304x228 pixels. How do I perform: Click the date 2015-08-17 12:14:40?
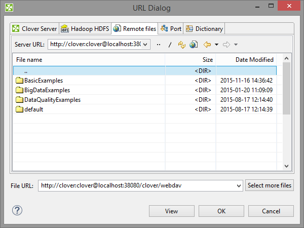[246, 100]
